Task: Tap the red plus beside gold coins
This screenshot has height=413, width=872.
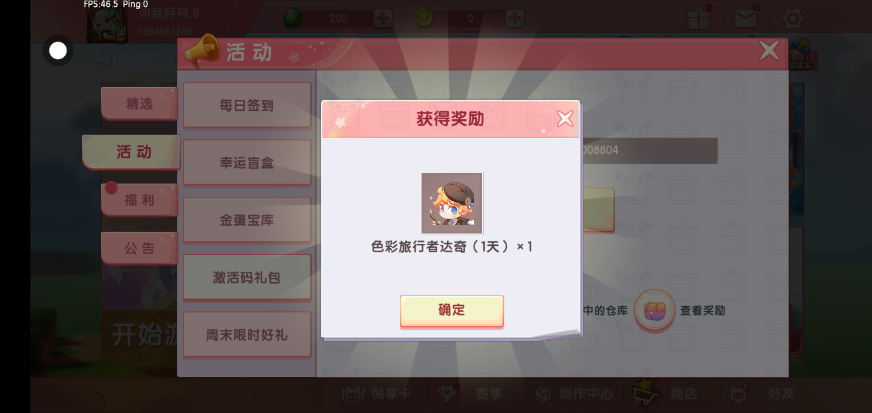Action: (x=515, y=18)
